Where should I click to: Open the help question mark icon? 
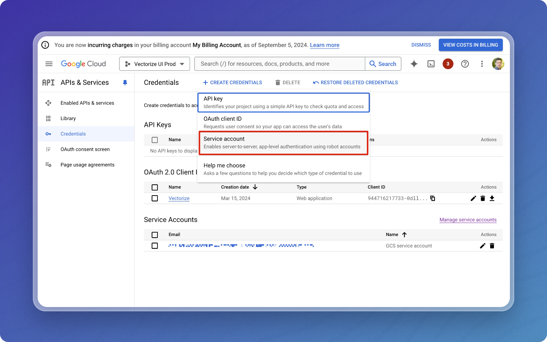tap(465, 64)
